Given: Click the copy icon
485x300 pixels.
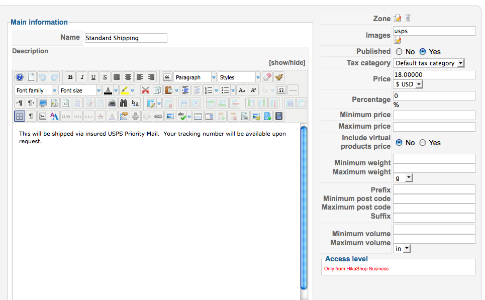Looking at the screenshot, I should click(157, 90).
